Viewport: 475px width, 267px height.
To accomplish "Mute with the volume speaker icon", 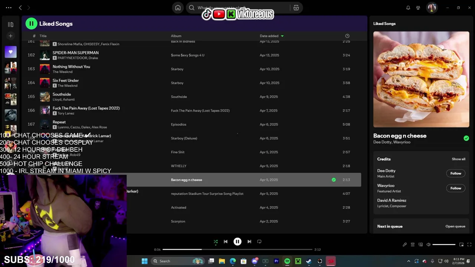I will (x=429, y=245).
